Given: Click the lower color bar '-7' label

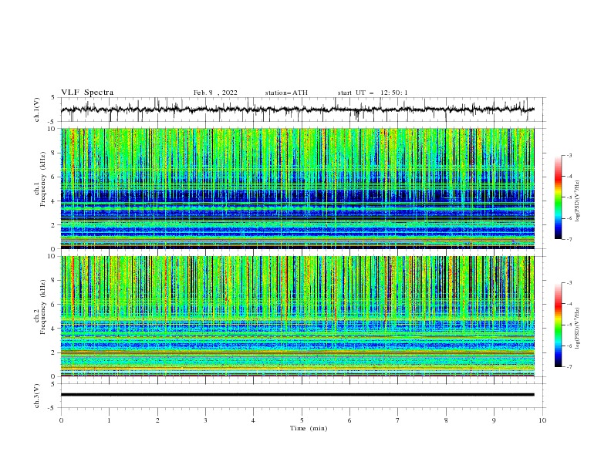Looking at the screenshot, I should (x=569, y=366).
